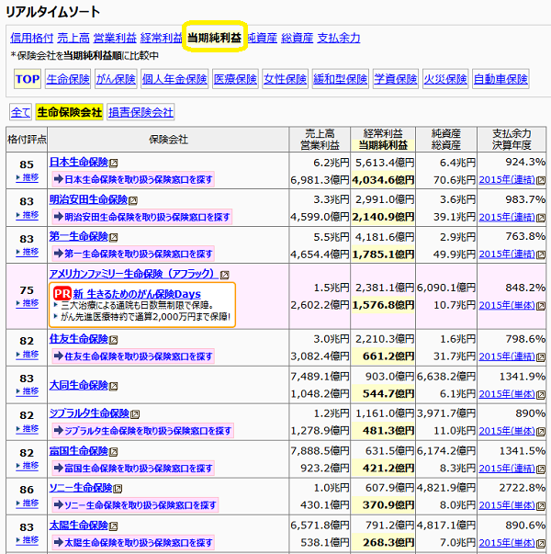Click report icon in 富国生命保険 決算年度 cell
Screen dimensions: 551x554
(541, 469)
